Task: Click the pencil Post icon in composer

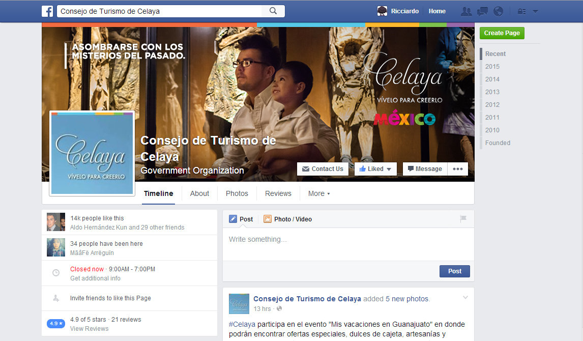Action: tap(233, 219)
